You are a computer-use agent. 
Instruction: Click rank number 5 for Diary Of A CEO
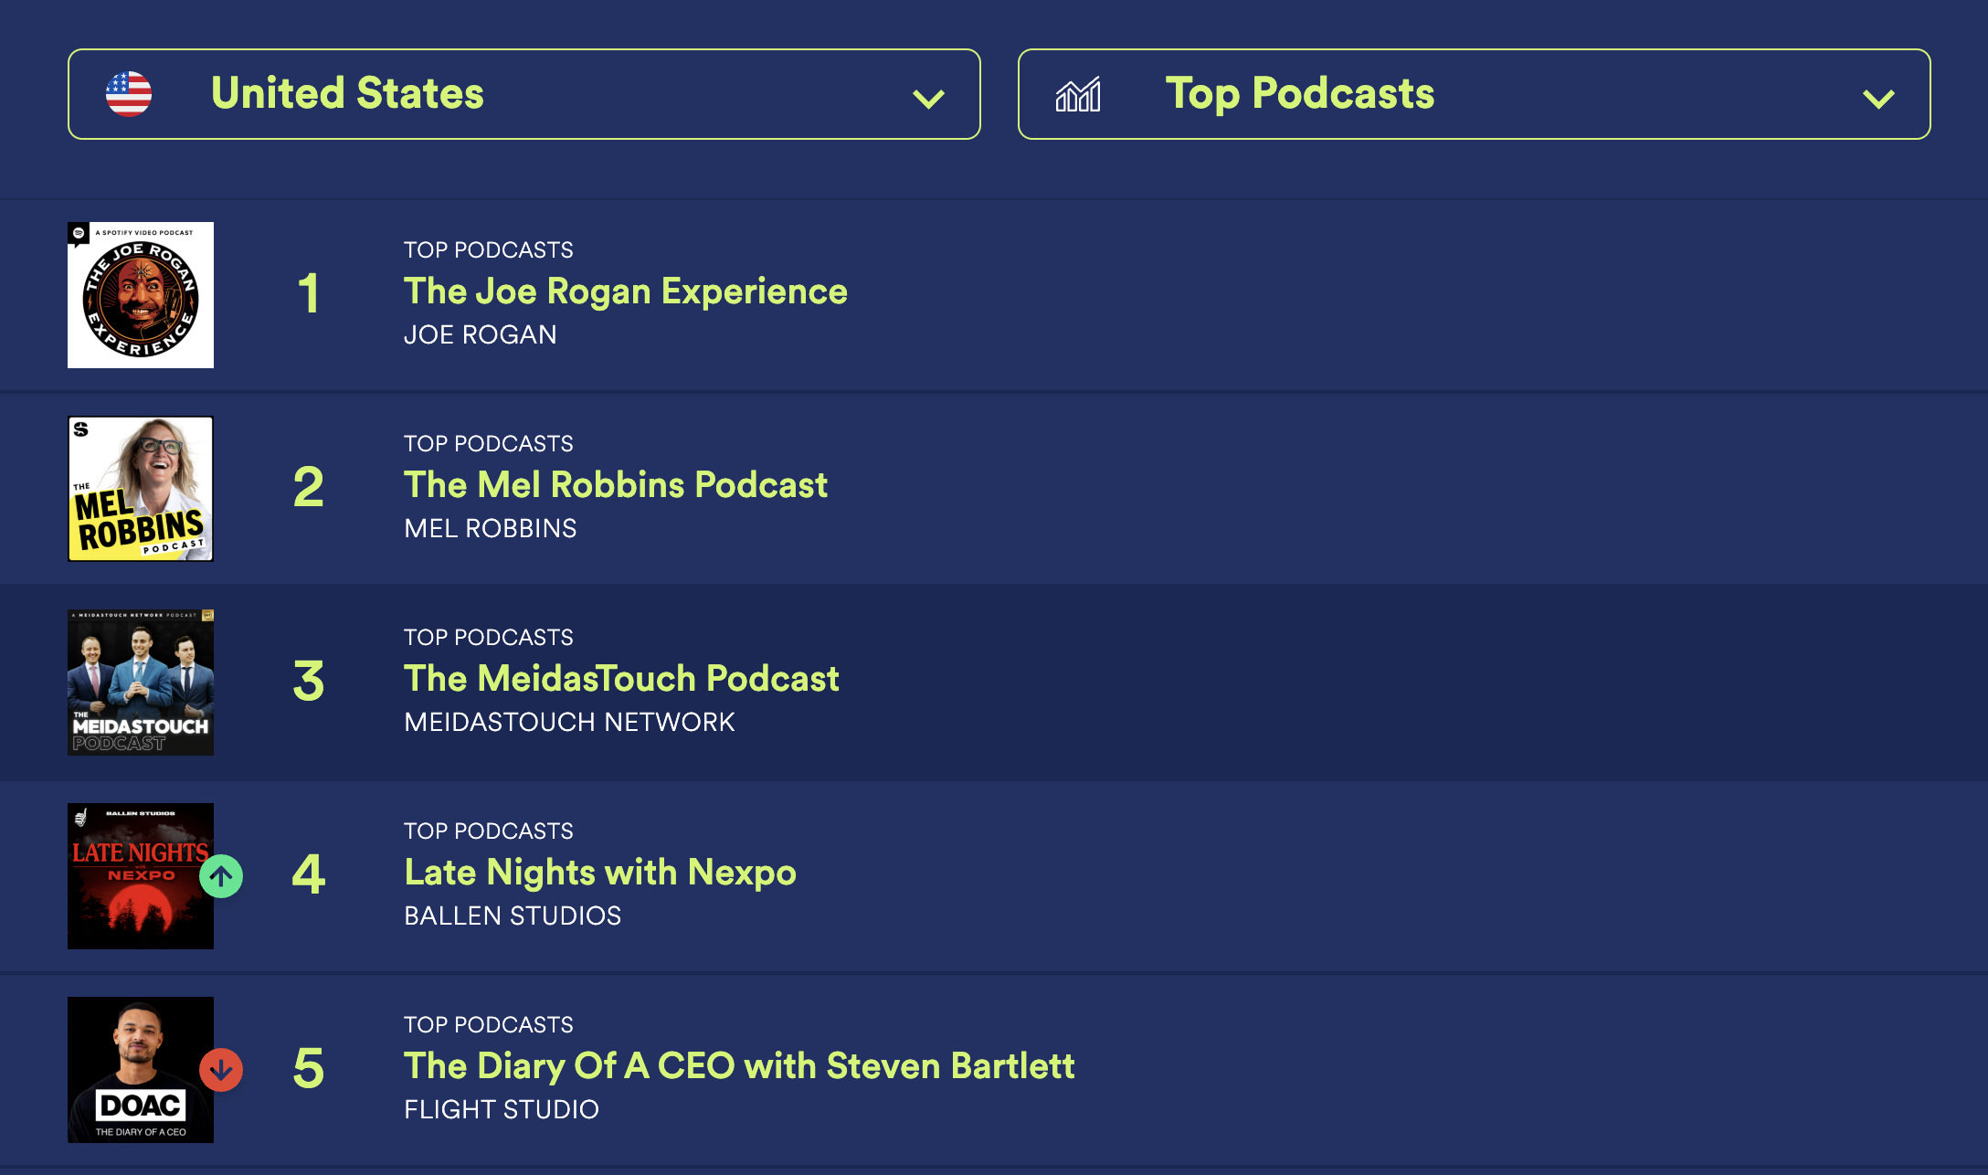click(309, 1069)
